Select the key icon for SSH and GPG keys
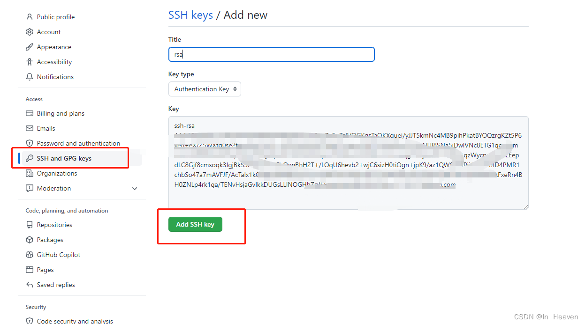The height and width of the screenshot is (324, 585). coord(29,158)
